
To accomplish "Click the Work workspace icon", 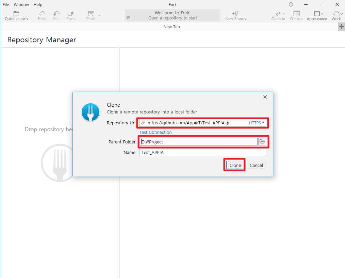I will pyautogui.click(x=336, y=14).
